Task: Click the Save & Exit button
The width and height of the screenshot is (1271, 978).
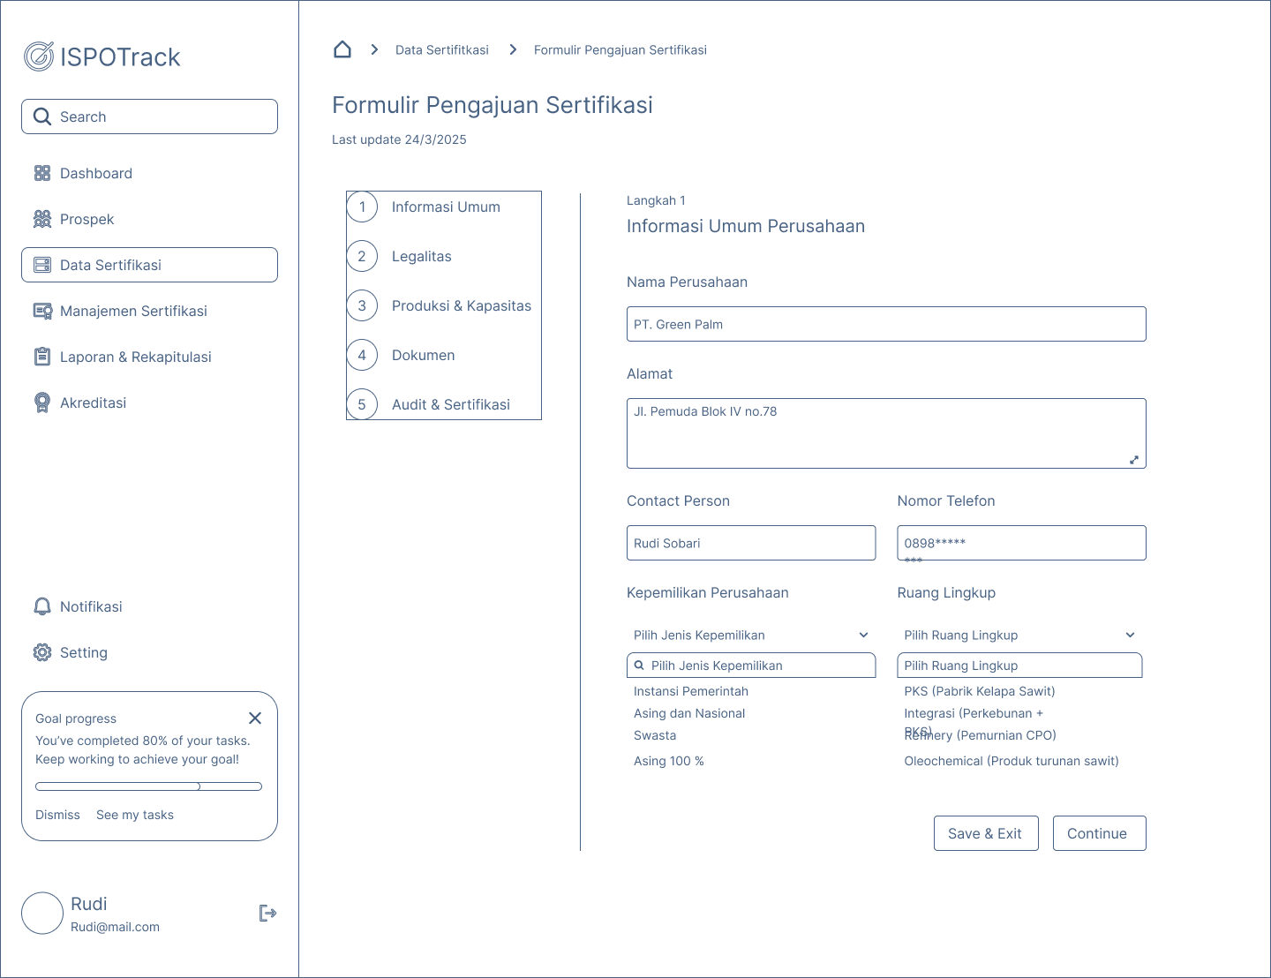Action: coord(986,833)
